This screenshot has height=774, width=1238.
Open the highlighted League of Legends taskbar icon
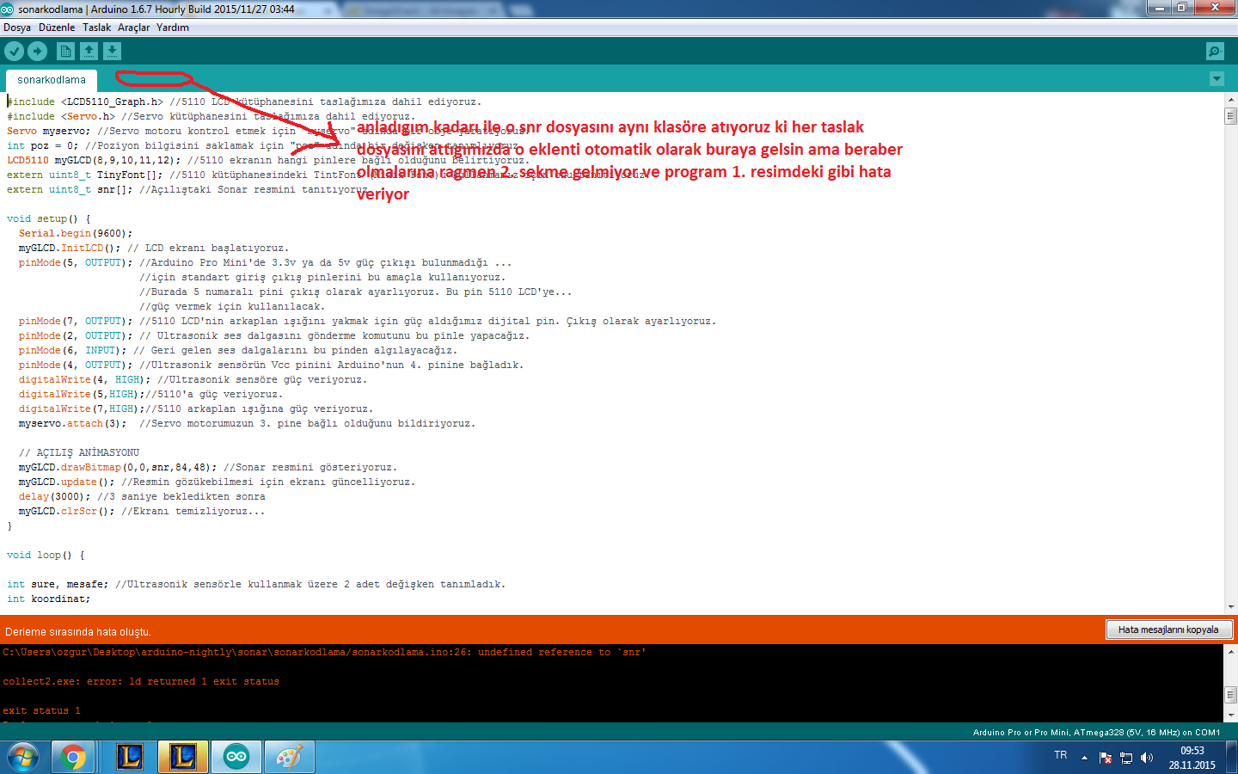[183, 757]
